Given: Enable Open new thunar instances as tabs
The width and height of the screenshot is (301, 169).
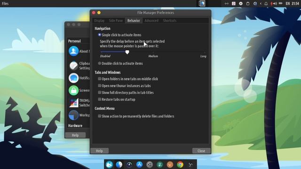Looking at the screenshot, I should point(99,85).
